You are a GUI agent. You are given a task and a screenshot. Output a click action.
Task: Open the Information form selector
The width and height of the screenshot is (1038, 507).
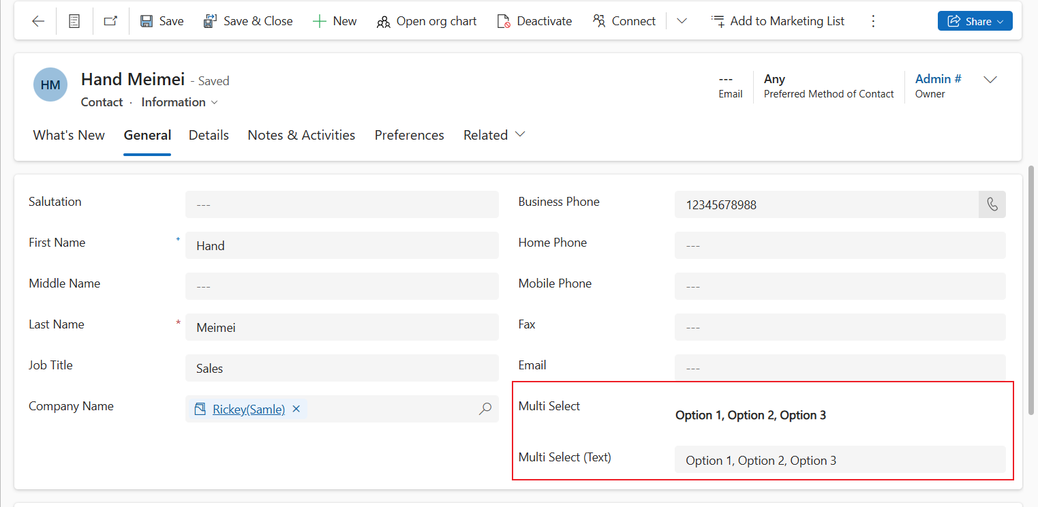180,102
